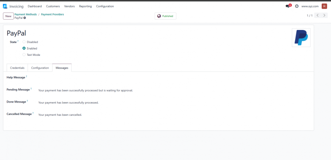Screen dimensions: 331x160
Task: Open the www.xyz.com company switcher
Action: (x=310, y=6)
